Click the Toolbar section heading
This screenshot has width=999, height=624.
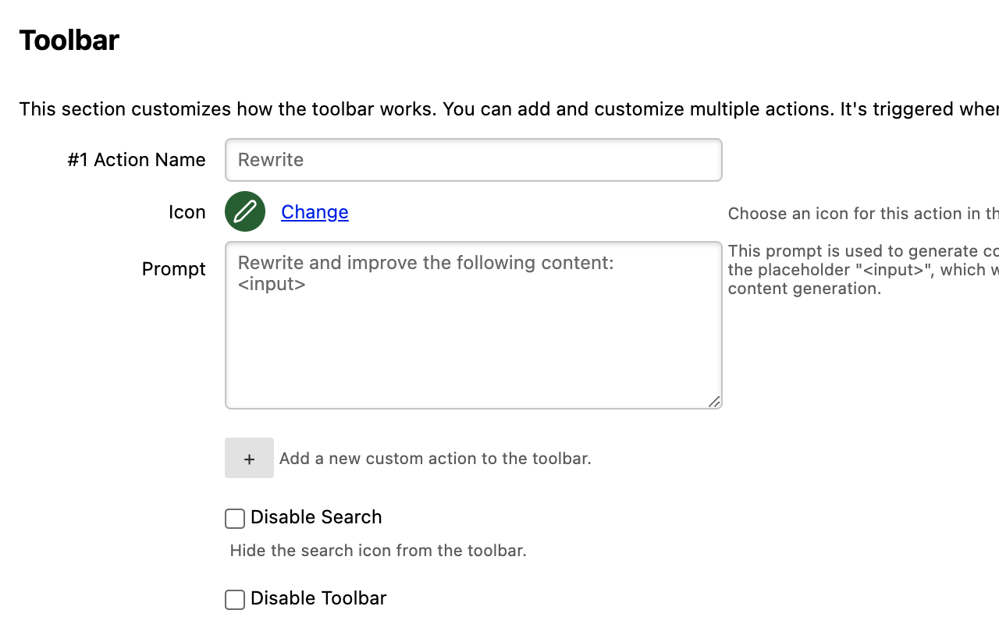(x=69, y=40)
